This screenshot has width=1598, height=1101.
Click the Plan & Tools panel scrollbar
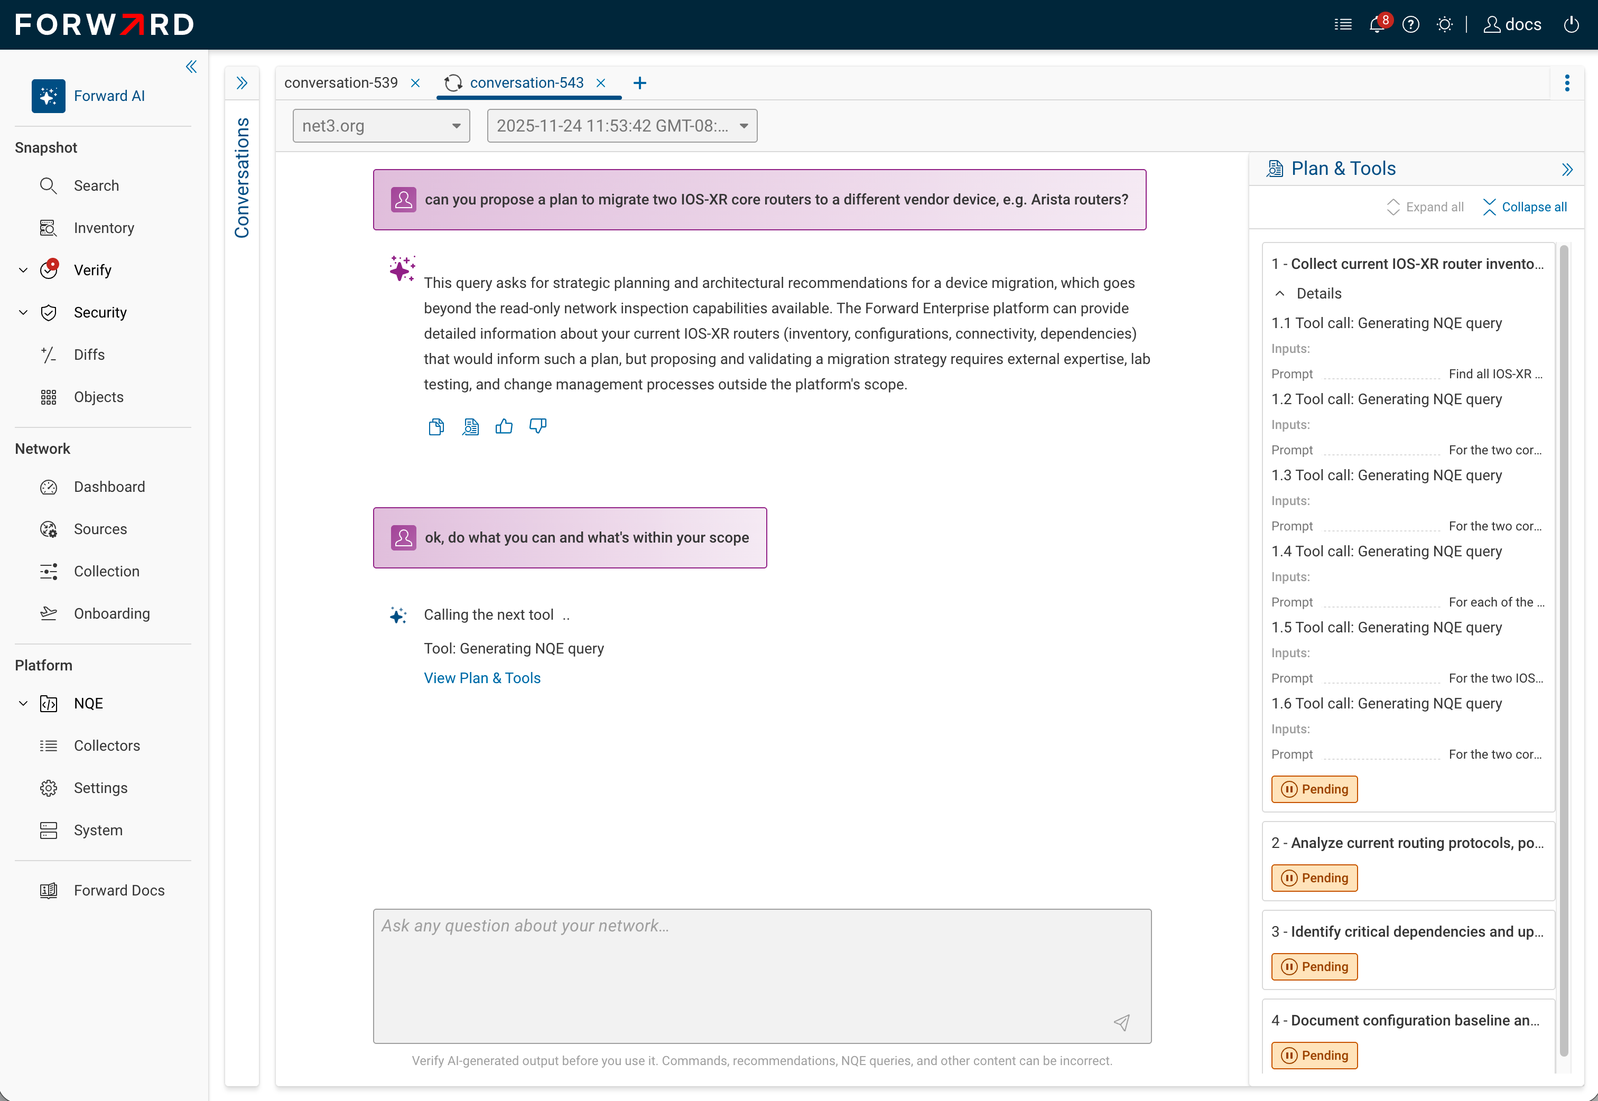pyautogui.click(x=1564, y=650)
